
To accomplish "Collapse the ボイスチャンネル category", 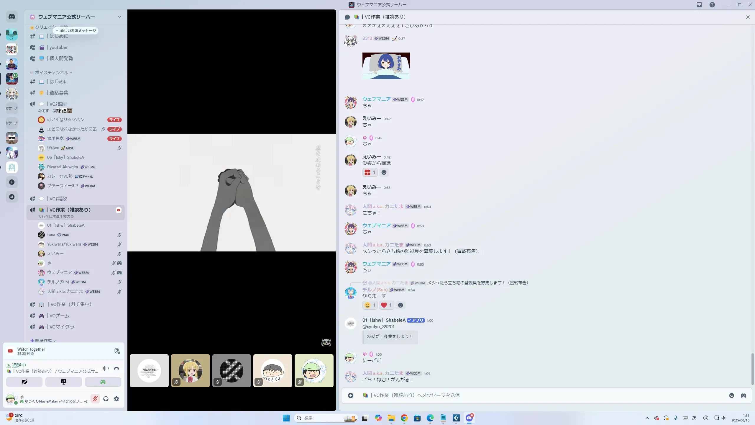I will (52, 73).
